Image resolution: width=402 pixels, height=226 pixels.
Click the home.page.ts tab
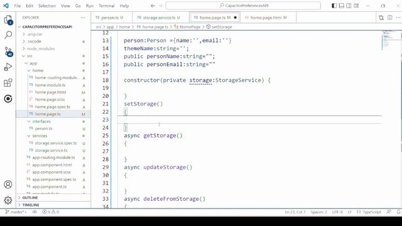215,18
